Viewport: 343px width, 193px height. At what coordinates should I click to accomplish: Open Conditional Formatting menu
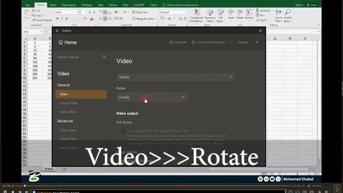(x=197, y=16)
